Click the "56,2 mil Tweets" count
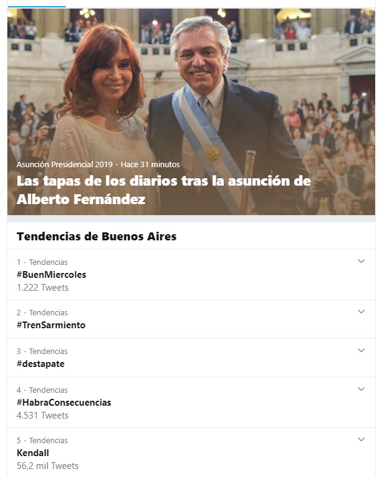The width and height of the screenshot is (385, 477). (x=47, y=466)
